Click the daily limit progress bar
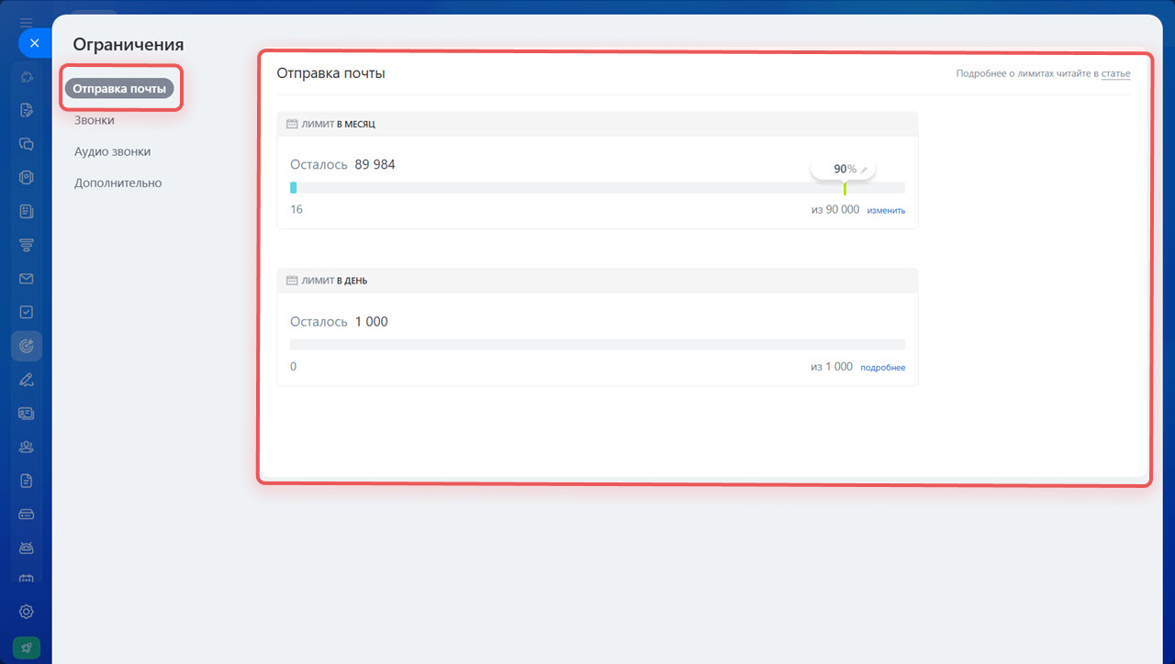The image size is (1175, 664). pyautogui.click(x=598, y=345)
